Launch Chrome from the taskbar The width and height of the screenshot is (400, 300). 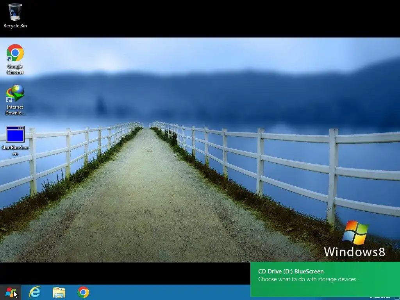point(83,292)
